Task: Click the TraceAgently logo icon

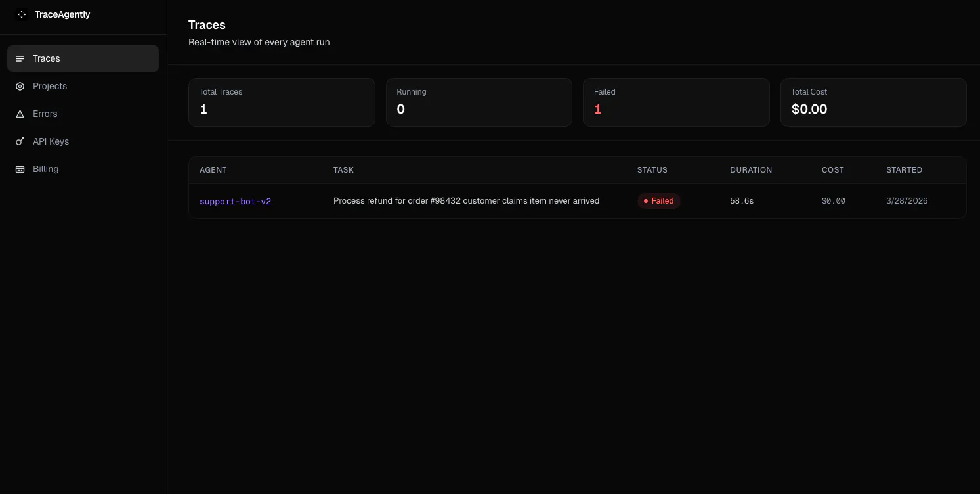Action: [x=22, y=14]
